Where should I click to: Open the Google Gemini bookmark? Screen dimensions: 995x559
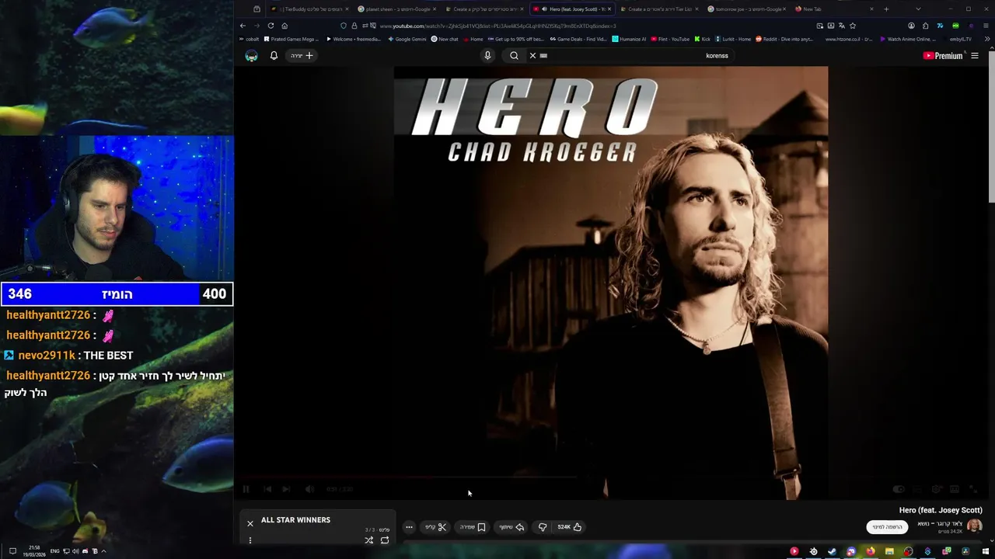(407, 39)
